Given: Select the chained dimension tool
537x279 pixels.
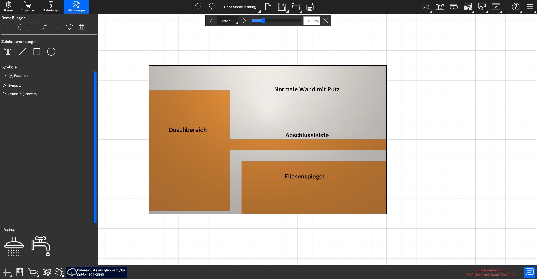Looking at the screenshot, I should (x=57, y=27).
